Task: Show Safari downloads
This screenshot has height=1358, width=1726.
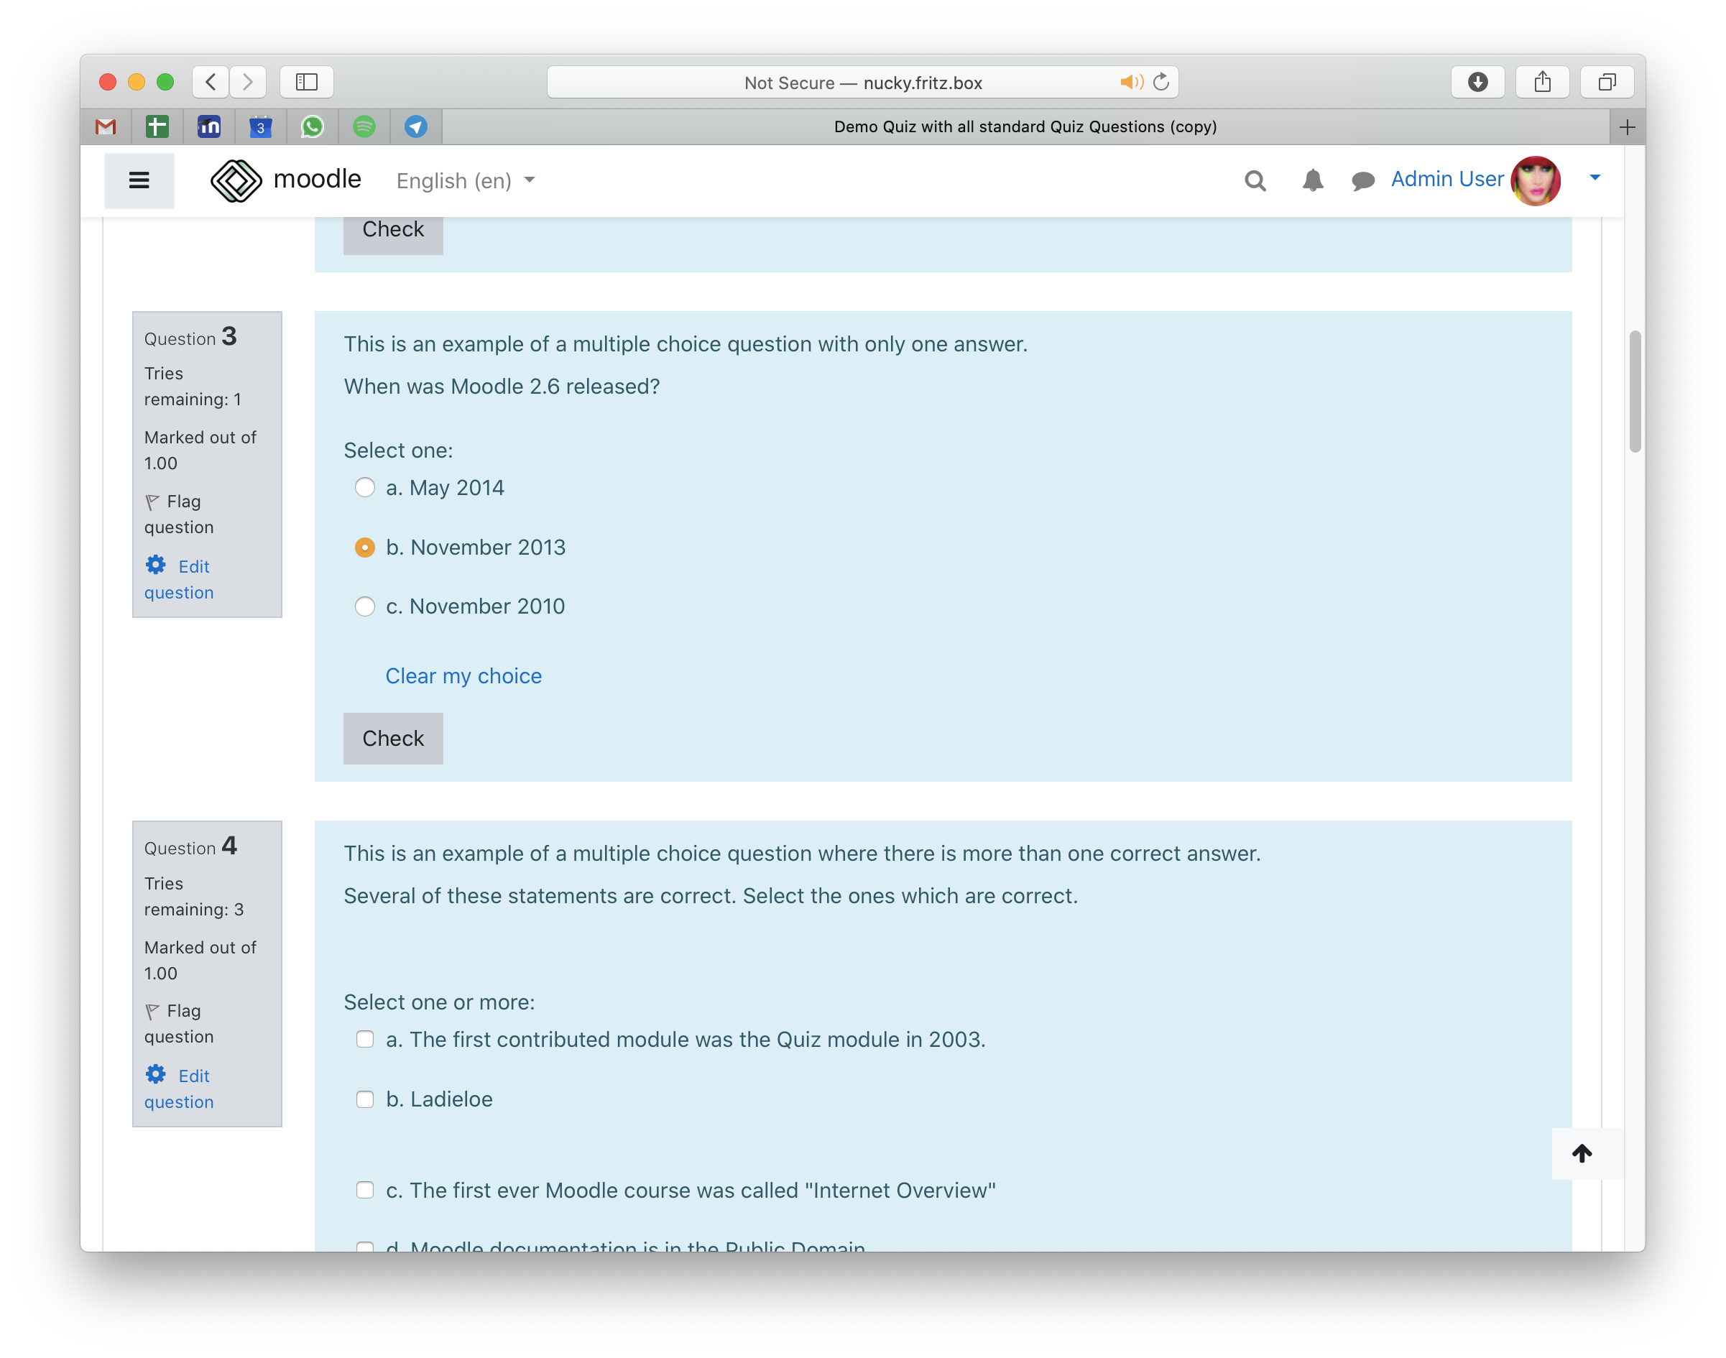Action: pyautogui.click(x=1478, y=82)
